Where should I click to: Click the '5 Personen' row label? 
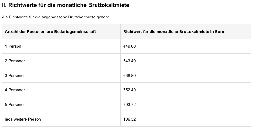point(15,105)
